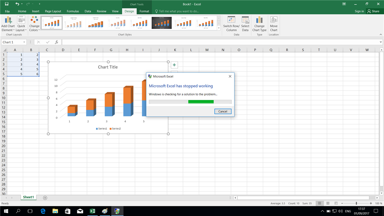Open the Action Center notification icon
Viewport: 384px width, 216px height.
click(376, 211)
